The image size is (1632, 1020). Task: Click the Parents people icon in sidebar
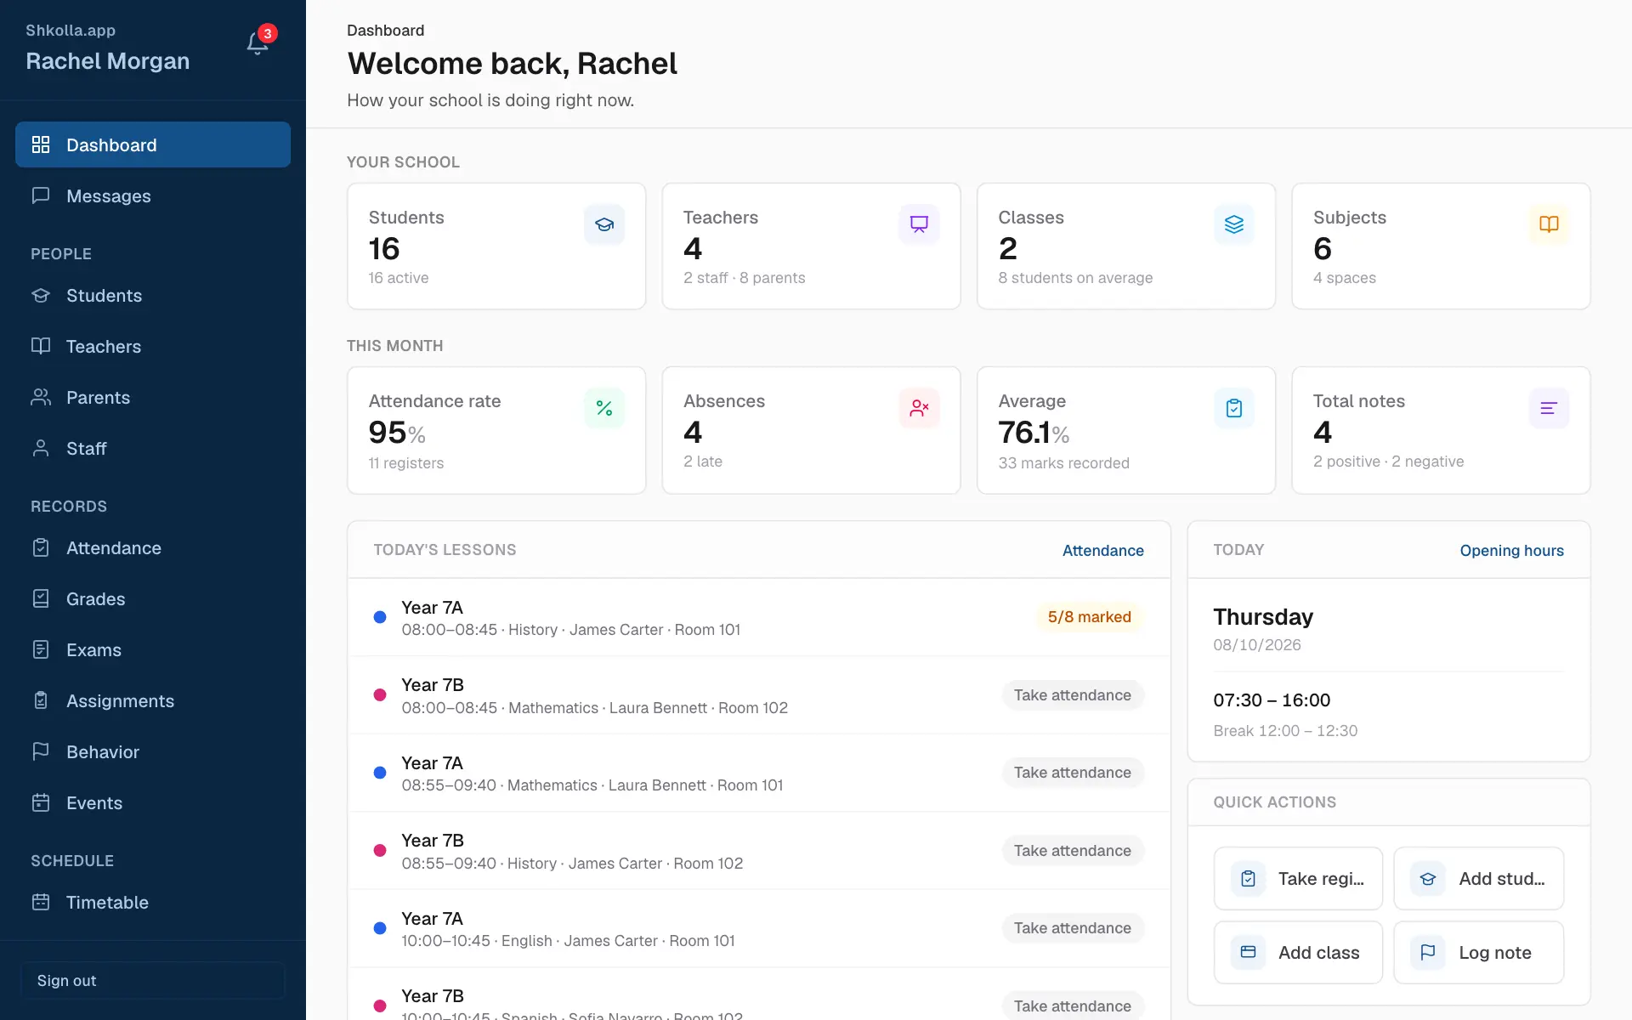pyautogui.click(x=41, y=397)
